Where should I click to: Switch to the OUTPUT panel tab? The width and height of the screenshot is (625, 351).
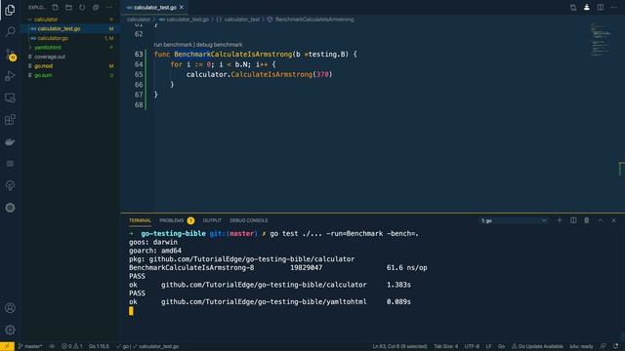(x=212, y=220)
